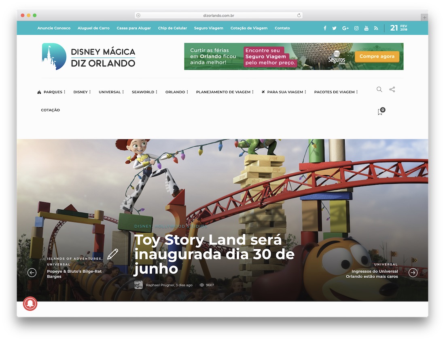445x341 pixels.
Task: Open the Cotação menu item
Action: (x=50, y=110)
